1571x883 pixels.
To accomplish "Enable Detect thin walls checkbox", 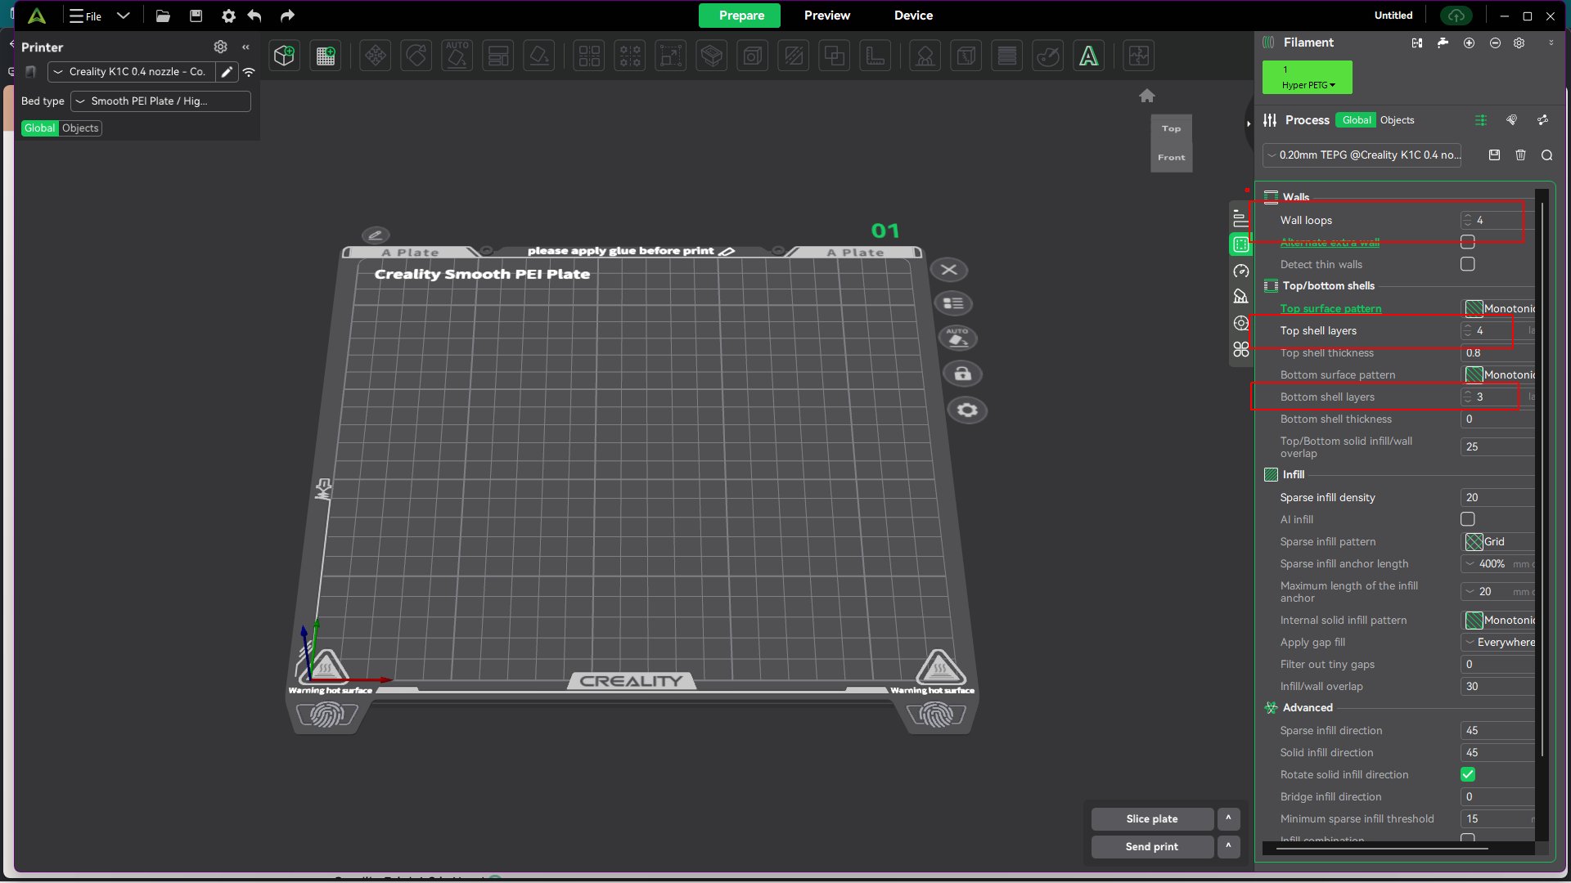I will (x=1468, y=264).
